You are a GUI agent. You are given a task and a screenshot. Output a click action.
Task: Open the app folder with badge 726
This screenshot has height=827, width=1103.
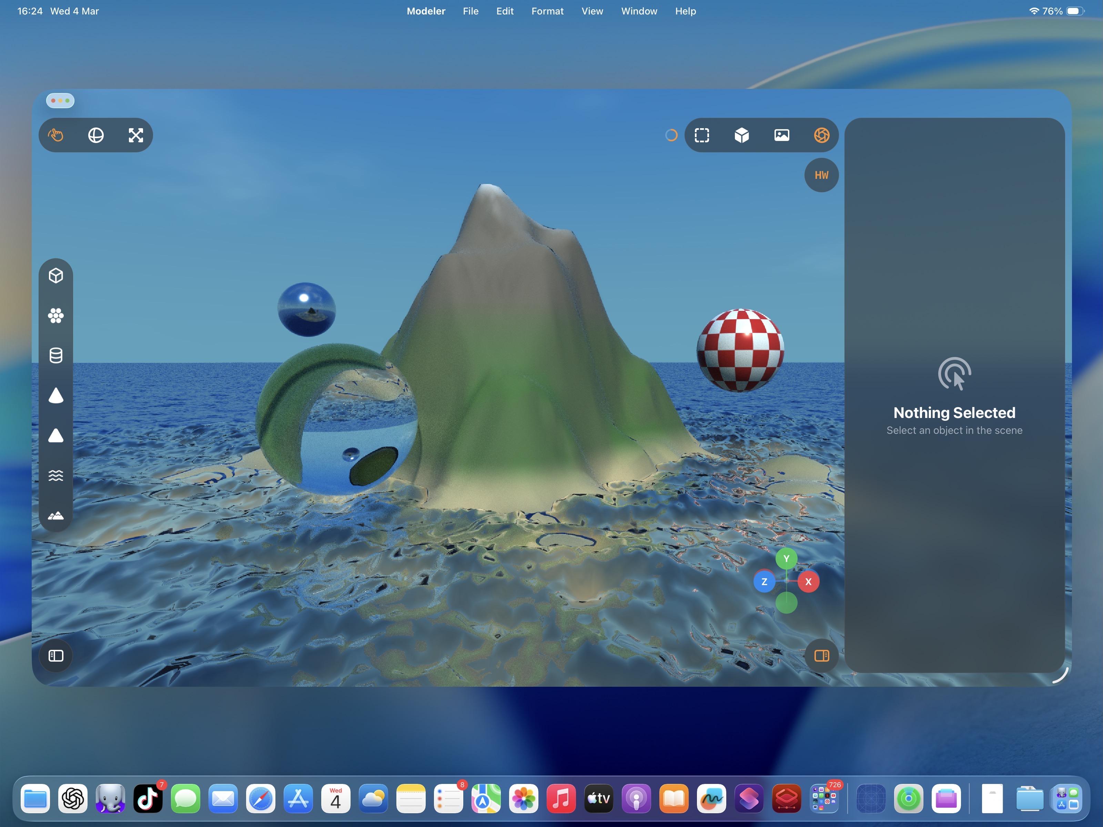pyautogui.click(x=824, y=799)
